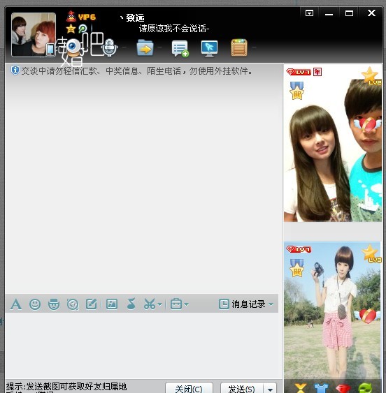Open the lower girl QQ show photo
Viewport: 386px width, 393px height.
[333, 311]
